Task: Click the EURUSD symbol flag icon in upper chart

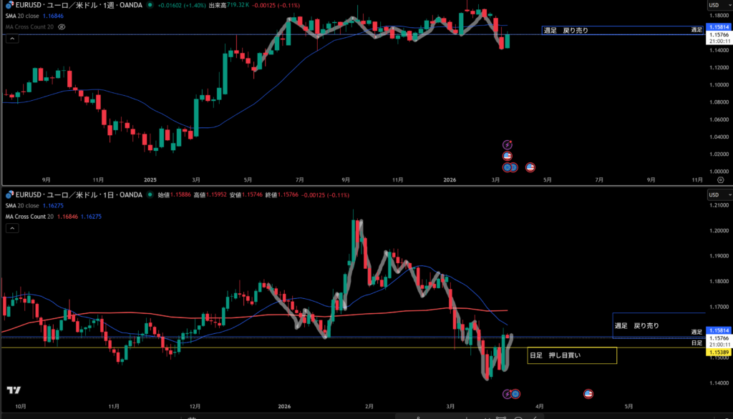Action: pyautogui.click(x=9, y=6)
